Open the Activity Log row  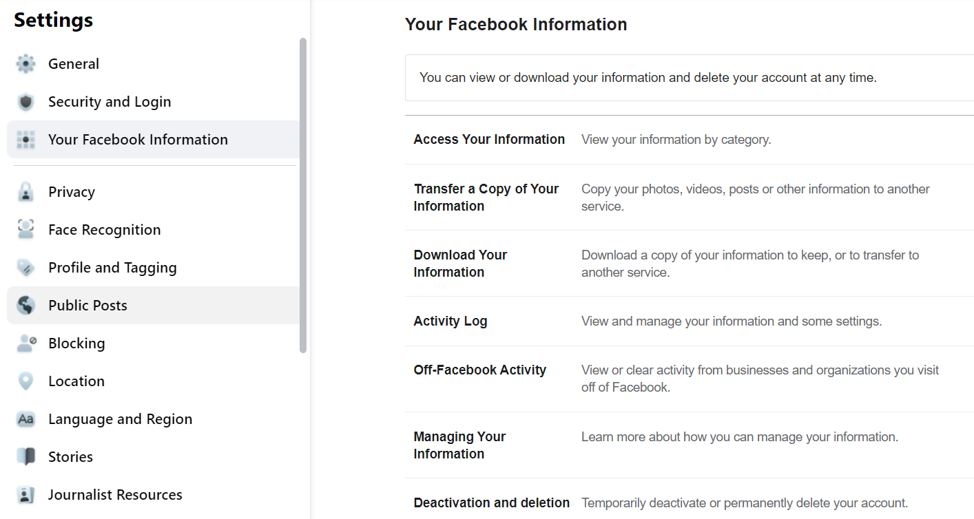[x=690, y=321]
